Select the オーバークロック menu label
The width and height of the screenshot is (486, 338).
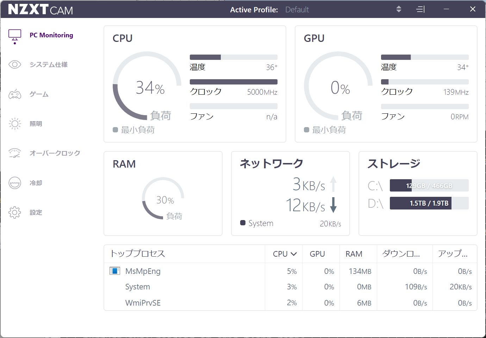[55, 153]
